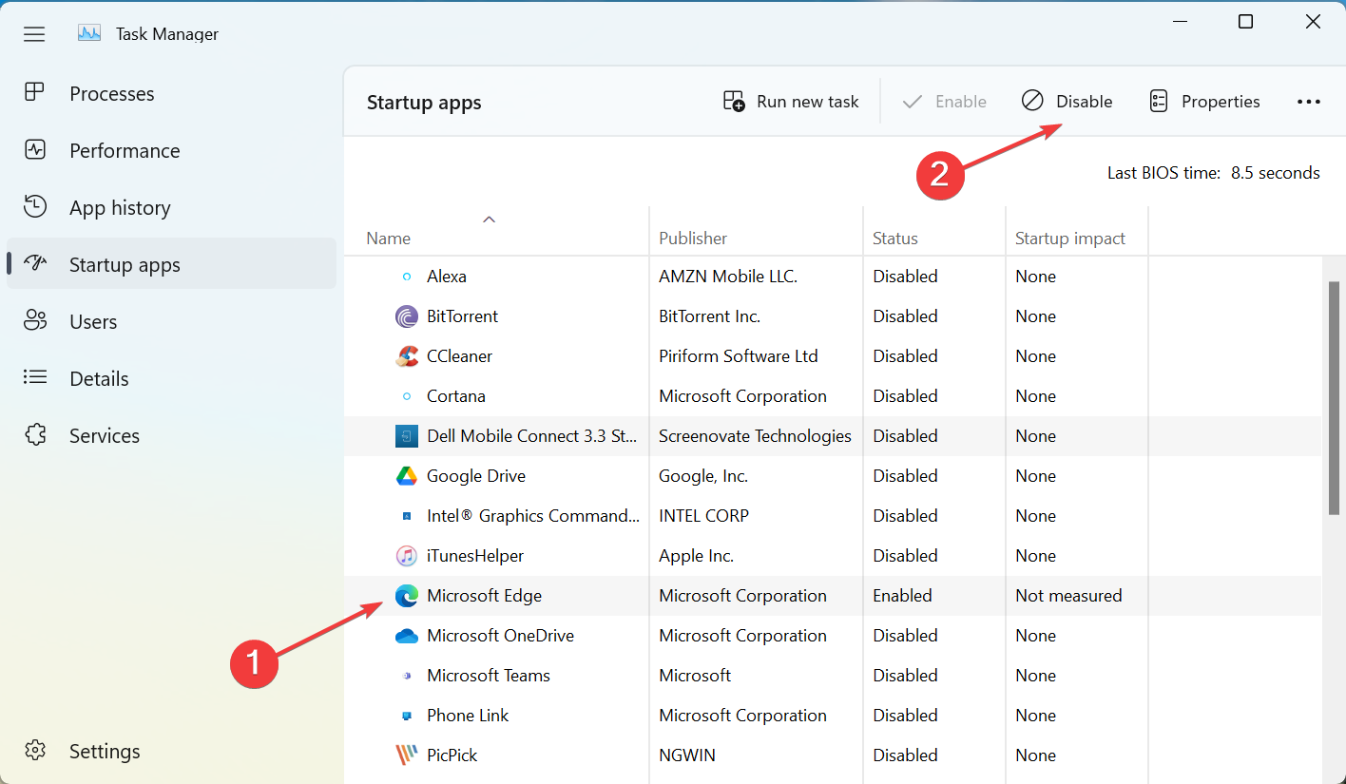Click the Enable toolbar button
This screenshot has height=784, width=1346.
pos(944,102)
